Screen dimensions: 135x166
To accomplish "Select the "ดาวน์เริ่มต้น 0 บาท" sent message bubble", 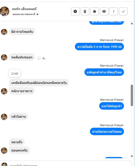I will pyautogui.click(x=99, y=47).
